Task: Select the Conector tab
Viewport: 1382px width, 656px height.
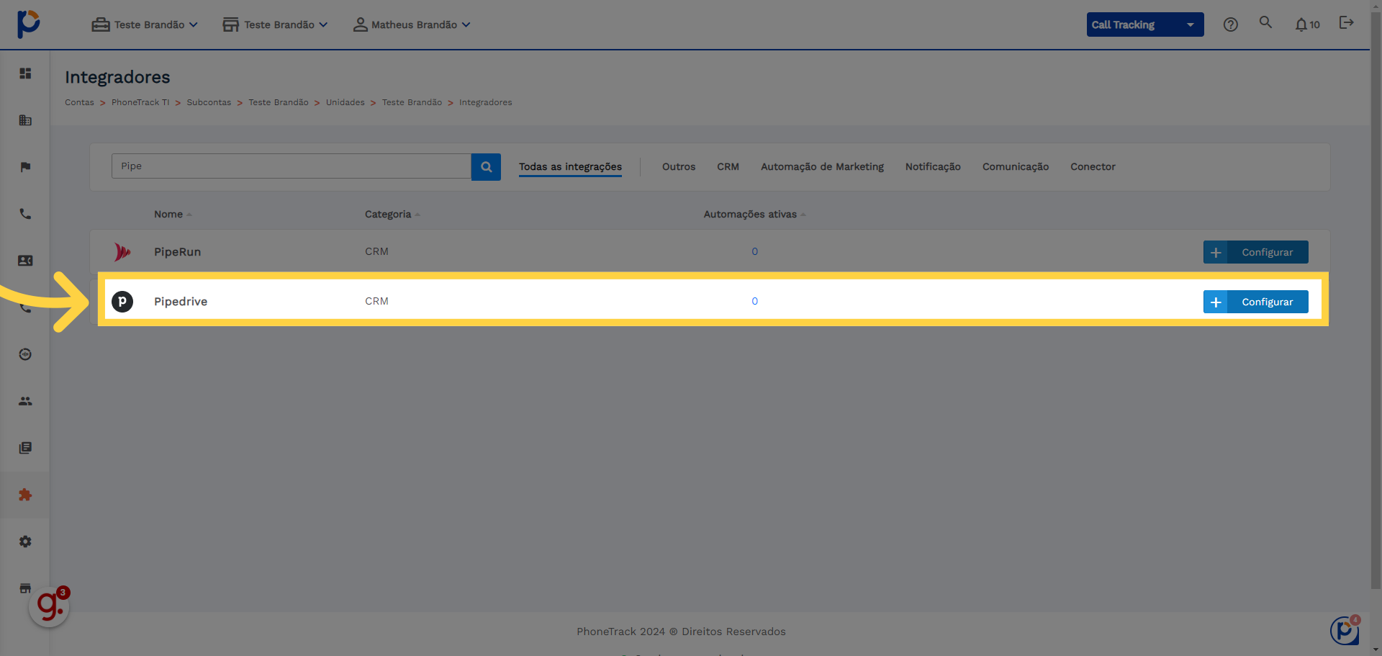Action: pyautogui.click(x=1093, y=166)
